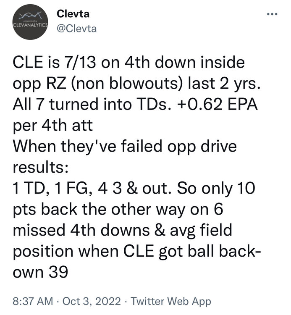291x315 pixels.
Task: Open the 8:37 AM timestamp link
Action: 33,301
